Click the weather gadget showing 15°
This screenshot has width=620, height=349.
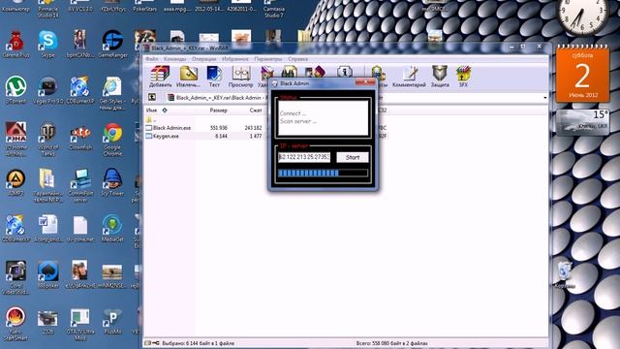tap(582, 121)
